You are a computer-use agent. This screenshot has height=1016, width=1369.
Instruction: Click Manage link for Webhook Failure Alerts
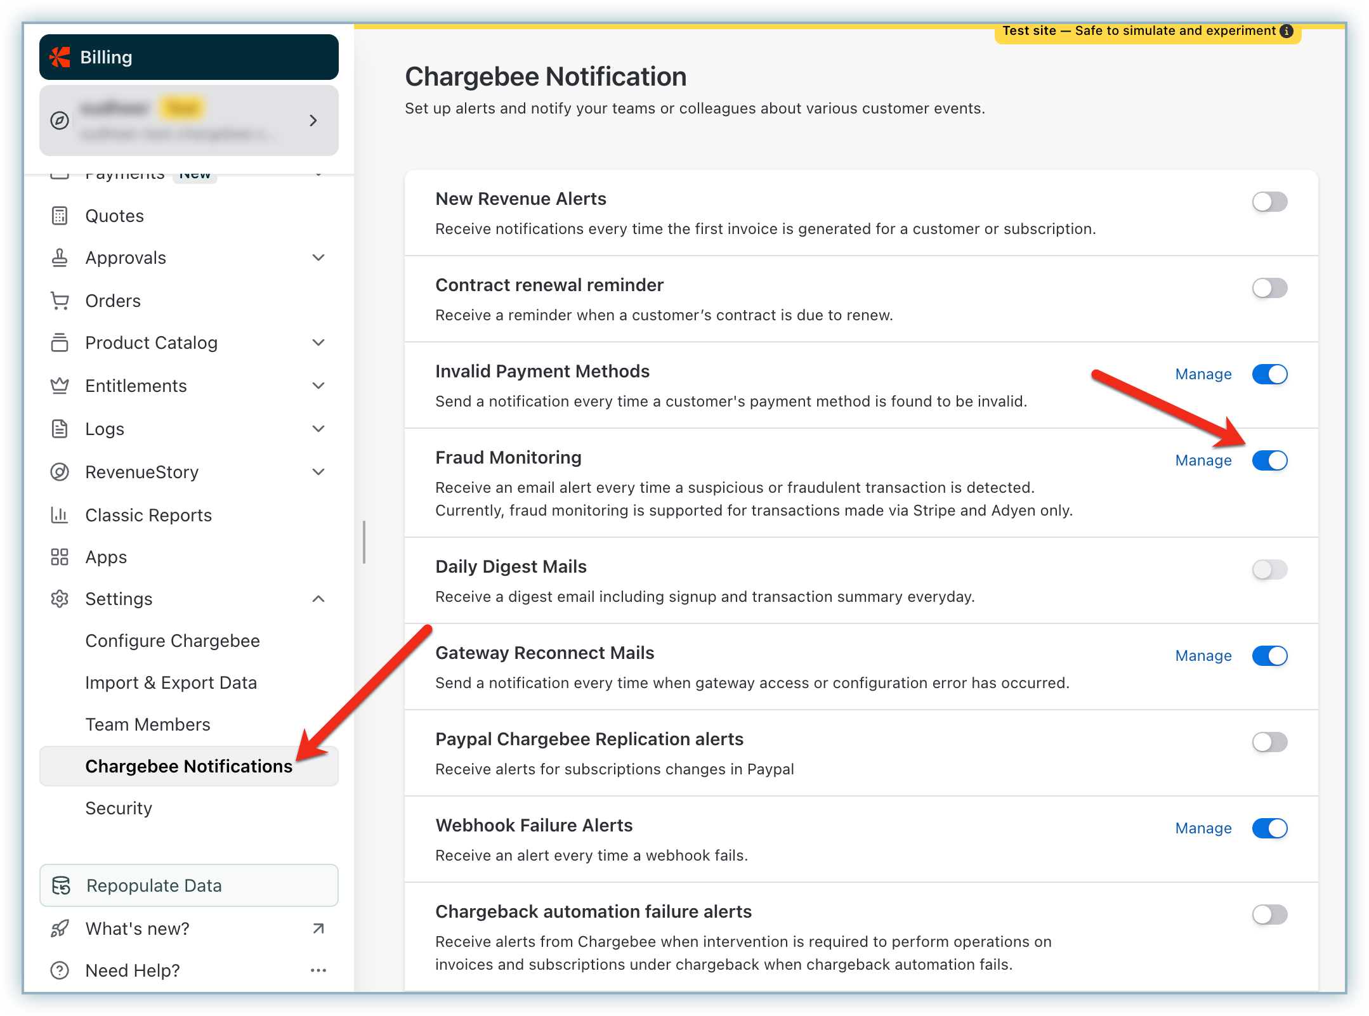pyautogui.click(x=1203, y=828)
